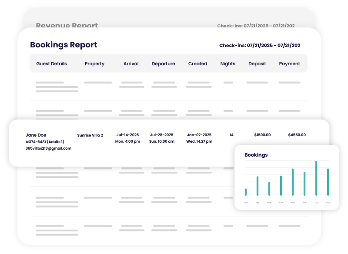Screen dimensions: 348x254
Task: Click the email 365villas213@gmail.com
Action: pyautogui.click(x=48, y=148)
